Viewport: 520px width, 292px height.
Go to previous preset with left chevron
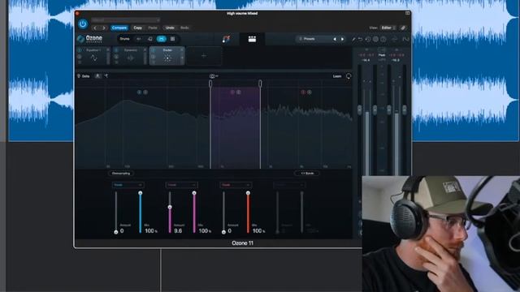tap(96, 28)
